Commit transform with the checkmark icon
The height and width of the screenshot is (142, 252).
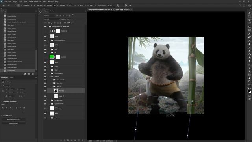point(130,6)
